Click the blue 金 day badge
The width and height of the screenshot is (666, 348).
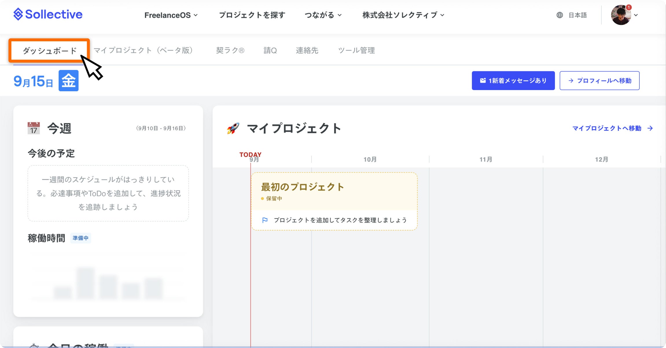[69, 81]
